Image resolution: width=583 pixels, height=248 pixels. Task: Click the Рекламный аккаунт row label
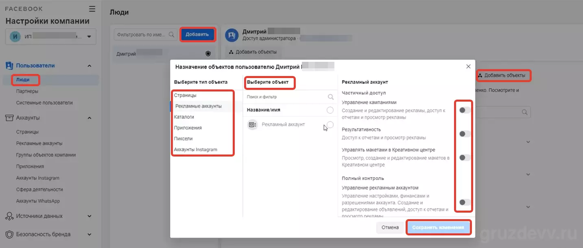coord(283,124)
